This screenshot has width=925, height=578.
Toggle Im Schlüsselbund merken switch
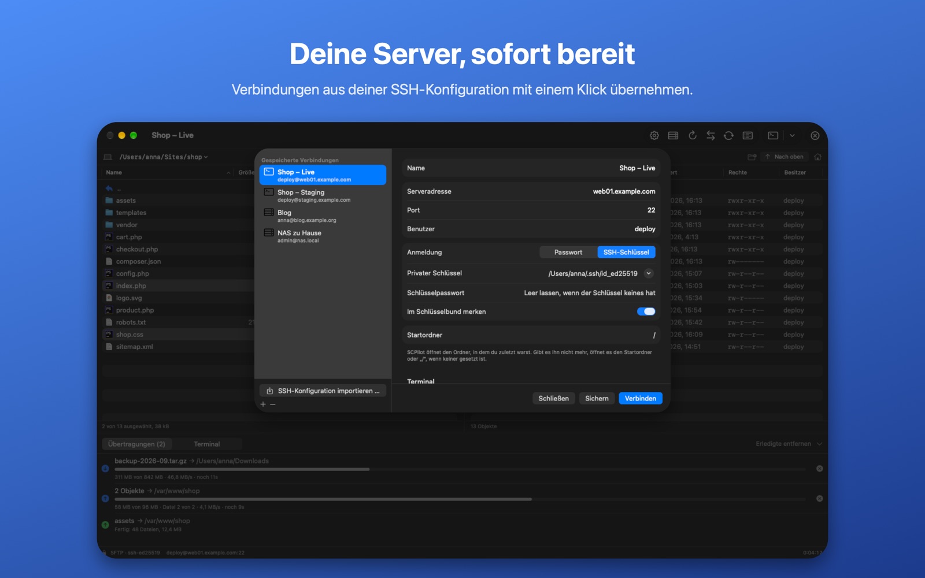click(646, 312)
